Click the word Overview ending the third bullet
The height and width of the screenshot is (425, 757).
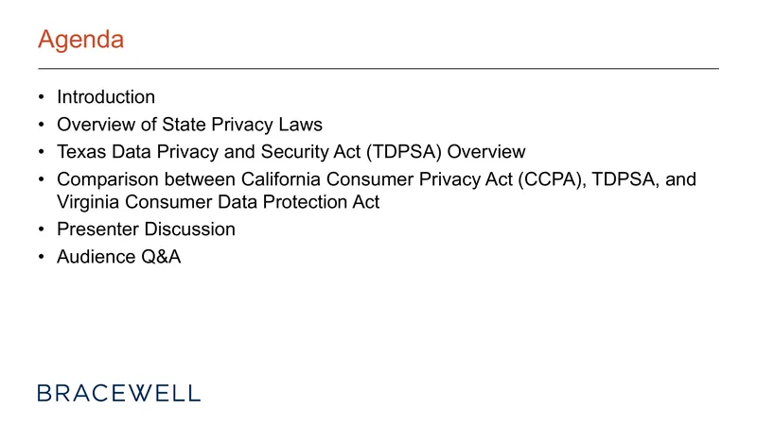pos(486,152)
